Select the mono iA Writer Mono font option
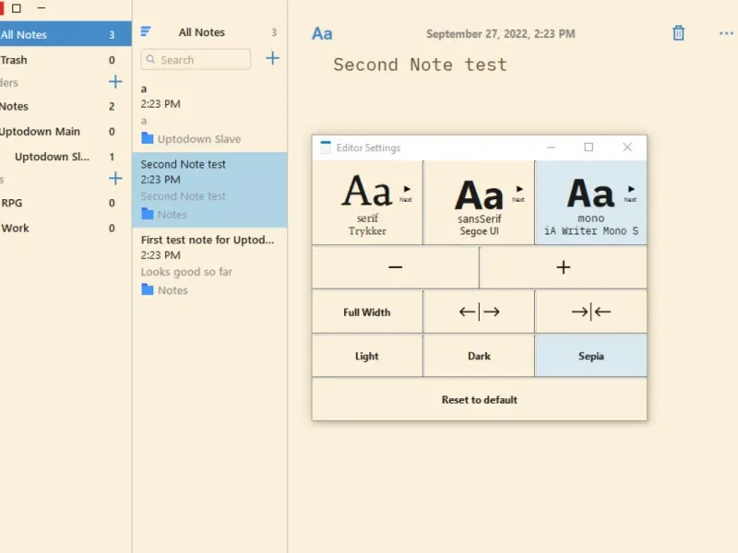The width and height of the screenshot is (738, 553). [591, 203]
